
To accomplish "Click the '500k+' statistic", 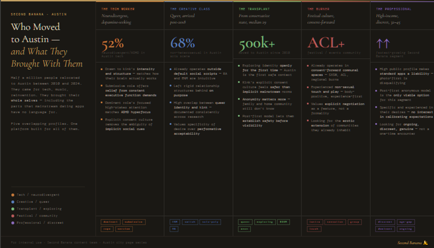I will click(257, 43).
